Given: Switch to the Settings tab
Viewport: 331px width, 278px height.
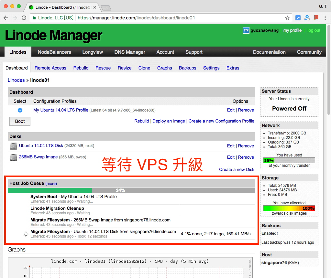Looking at the screenshot, I should 211,68.
